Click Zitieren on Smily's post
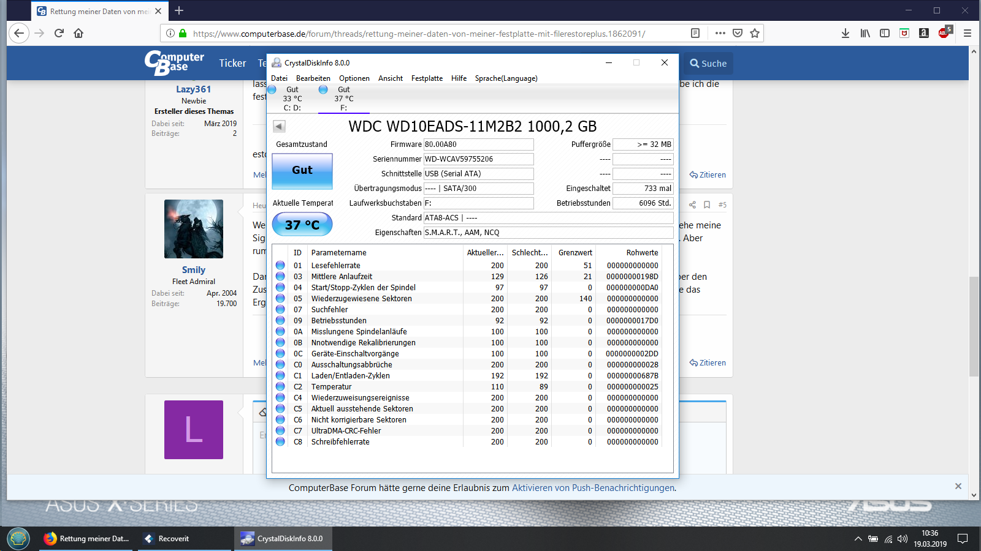Screen dimensions: 981x551 coord(708,362)
